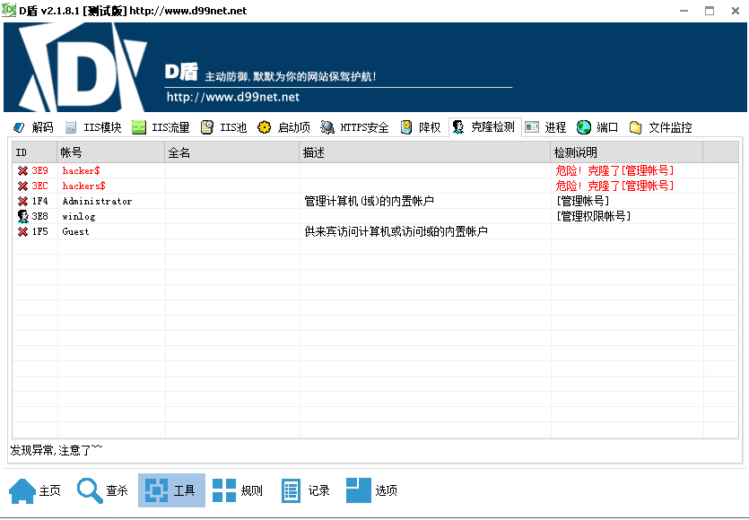The image size is (749, 520).
Task: Open the http://www.d99net.net banner link
Action: point(233,97)
